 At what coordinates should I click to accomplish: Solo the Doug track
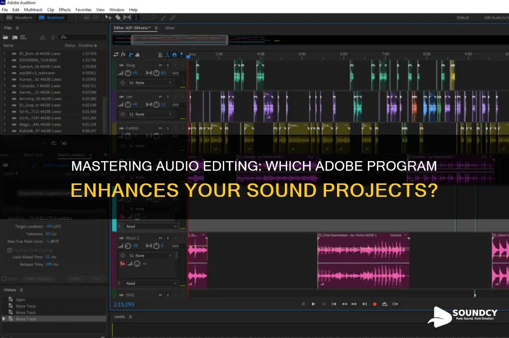pos(168,65)
